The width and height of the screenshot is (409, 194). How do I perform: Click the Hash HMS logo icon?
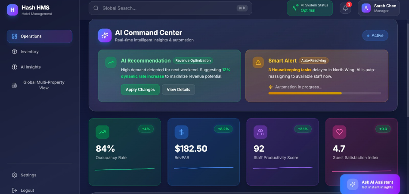12,10
